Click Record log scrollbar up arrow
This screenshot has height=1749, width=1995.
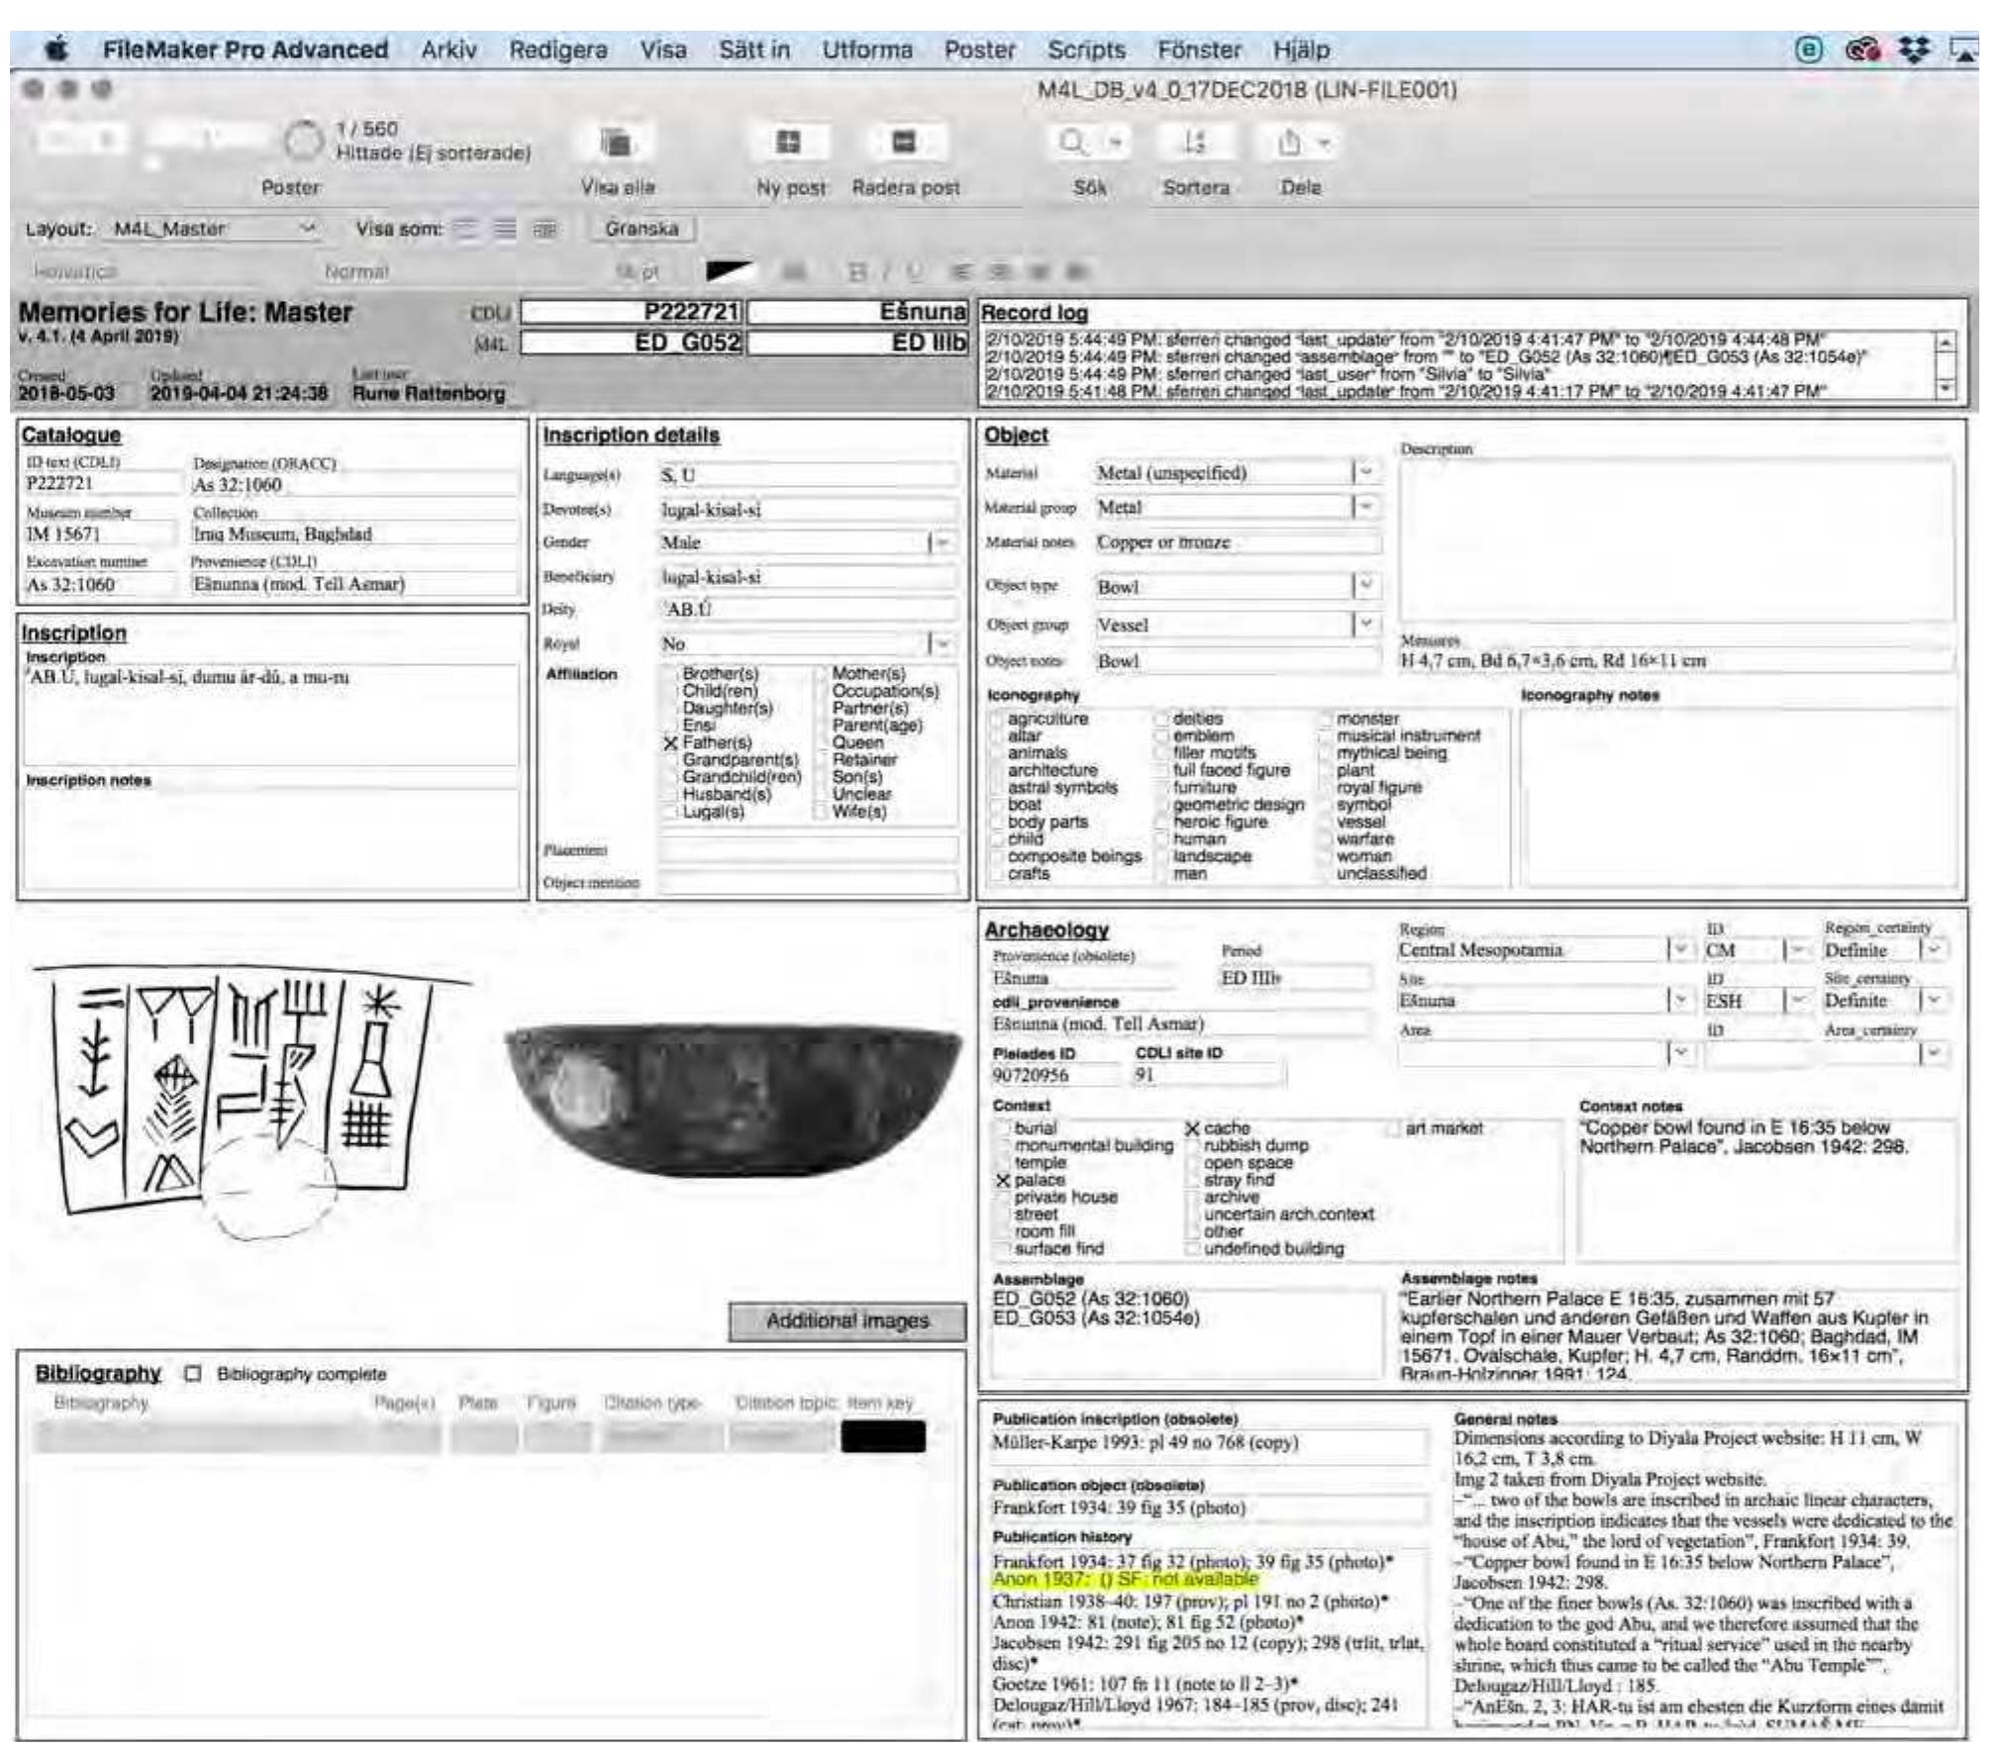point(1945,341)
